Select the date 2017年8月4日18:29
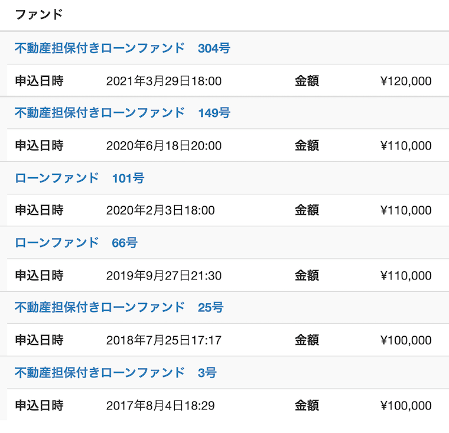This screenshot has height=433, width=449. 160,406
